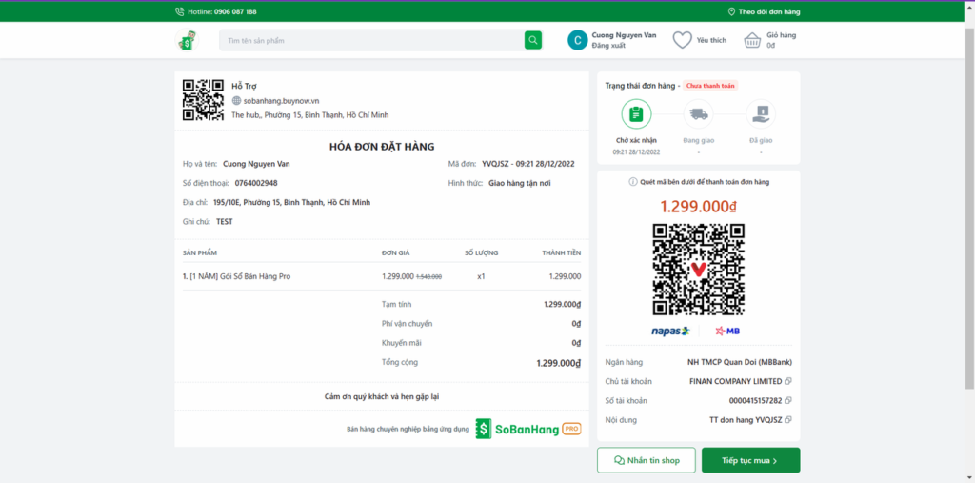The image size is (975, 483).
Task: Click the green search magnifier button
Action: tap(533, 40)
